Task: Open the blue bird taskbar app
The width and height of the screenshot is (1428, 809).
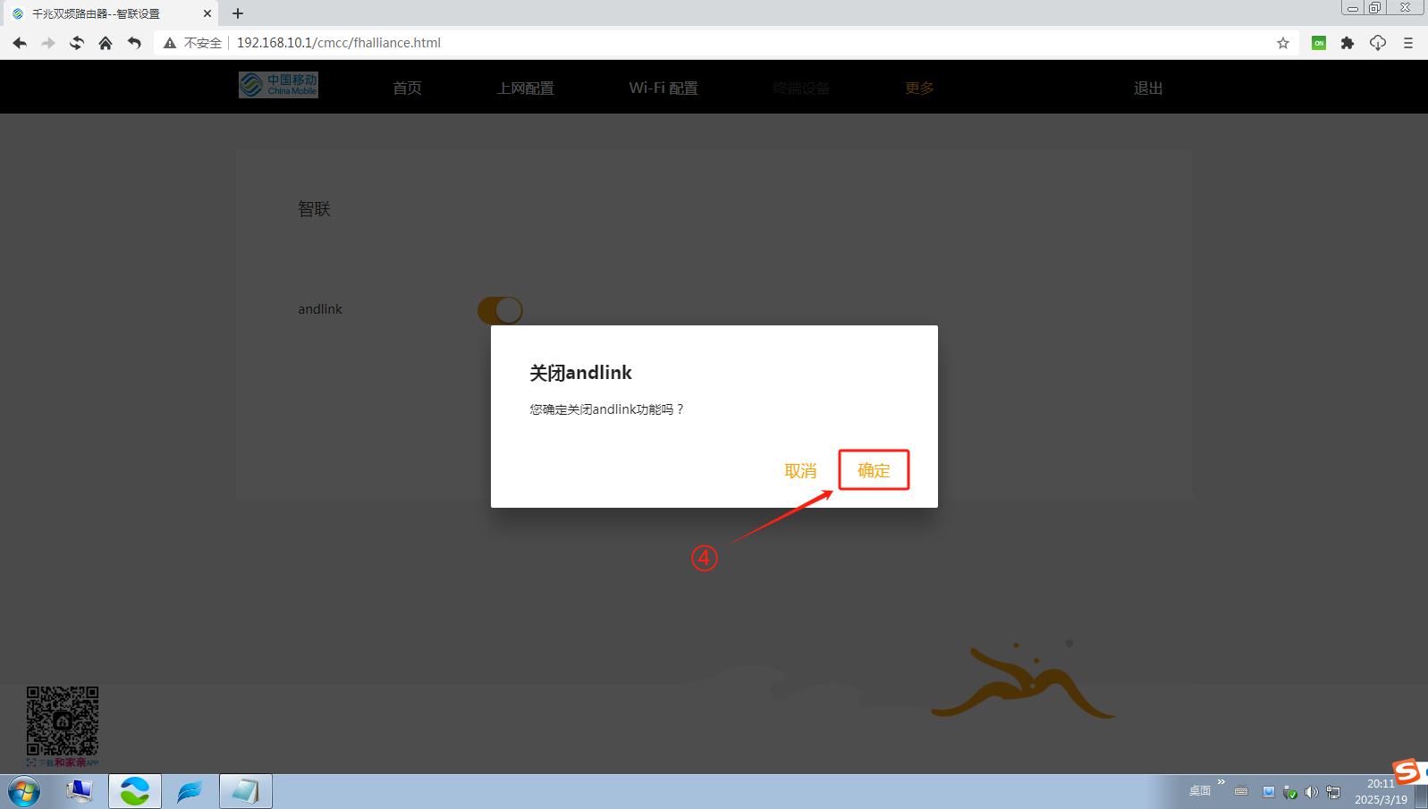Action: (x=190, y=791)
